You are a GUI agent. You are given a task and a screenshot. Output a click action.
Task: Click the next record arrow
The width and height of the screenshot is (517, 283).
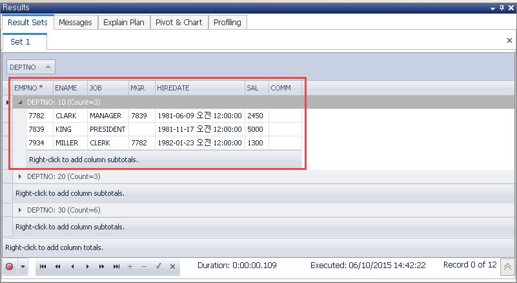pyautogui.click(x=87, y=266)
